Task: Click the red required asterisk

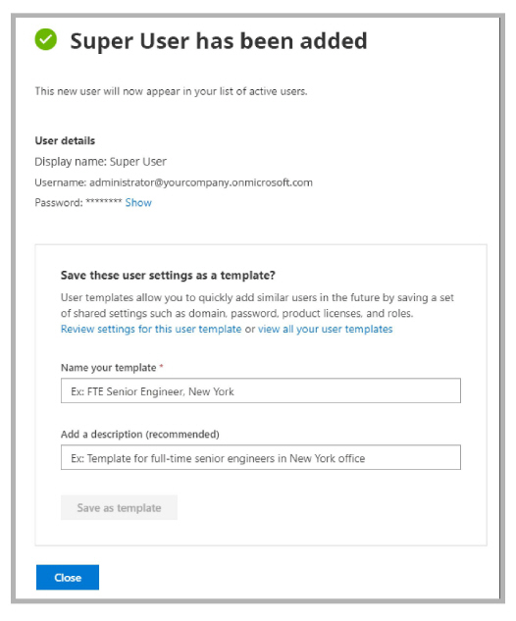Action: pyautogui.click(x=161, y=366)
